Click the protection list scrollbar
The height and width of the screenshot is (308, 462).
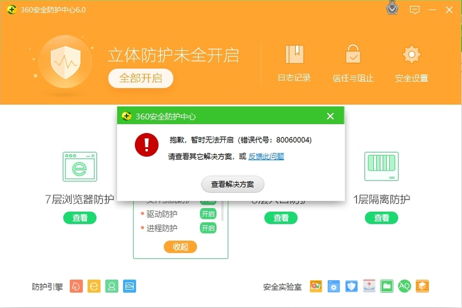coord(222,211)
